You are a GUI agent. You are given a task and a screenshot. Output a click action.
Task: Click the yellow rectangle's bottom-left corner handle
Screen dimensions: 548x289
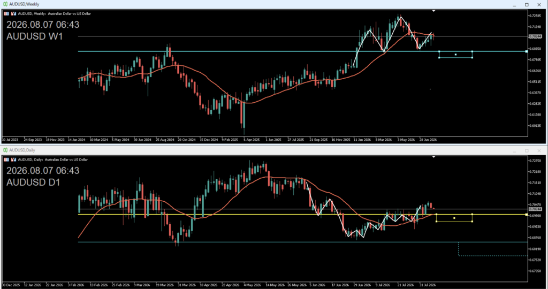pos(437,222)
